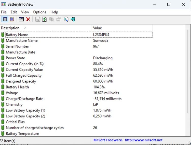191x145 pixels.
Task: Click the Sunwoda value cell
Action: 101,41
